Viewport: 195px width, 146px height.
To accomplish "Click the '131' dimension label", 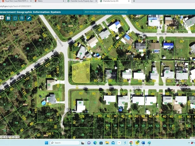I will click(x=48, y=65).
